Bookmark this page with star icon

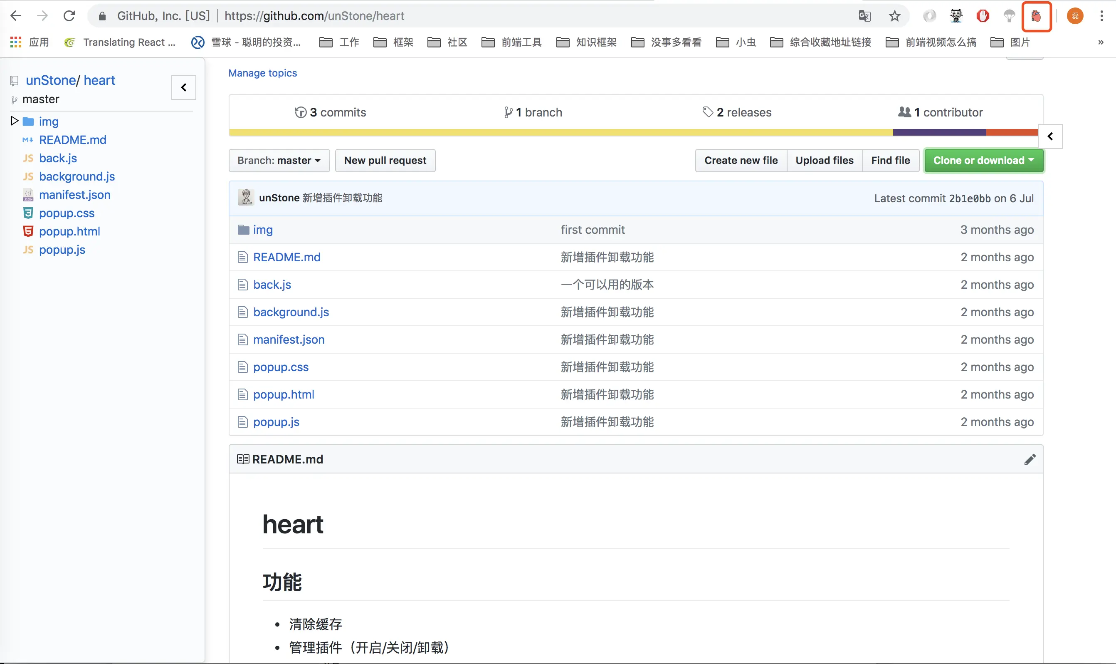894,17
